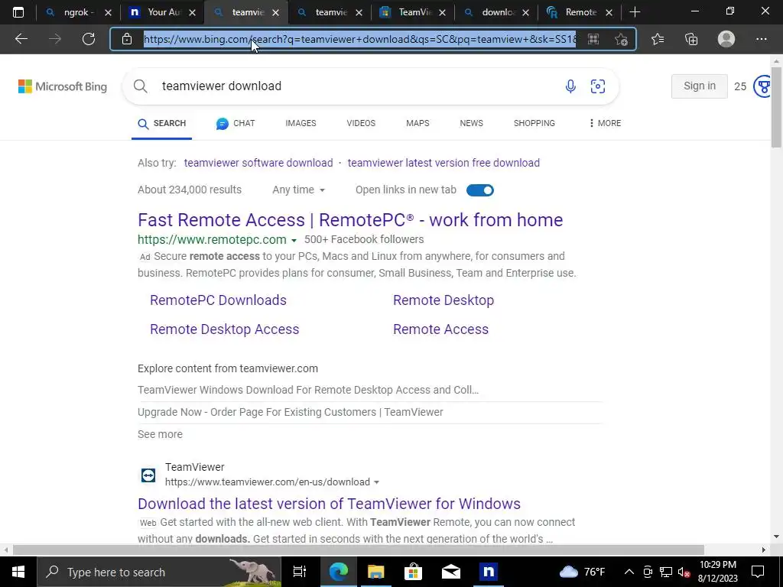
Task: Go back to previous page
Action: click(x=21, y=39)
